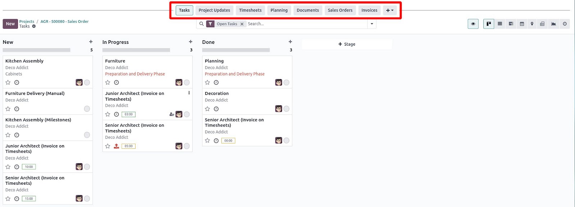
Task: Open state dropdown on the Planning card
Action: (x=286, y=83)
